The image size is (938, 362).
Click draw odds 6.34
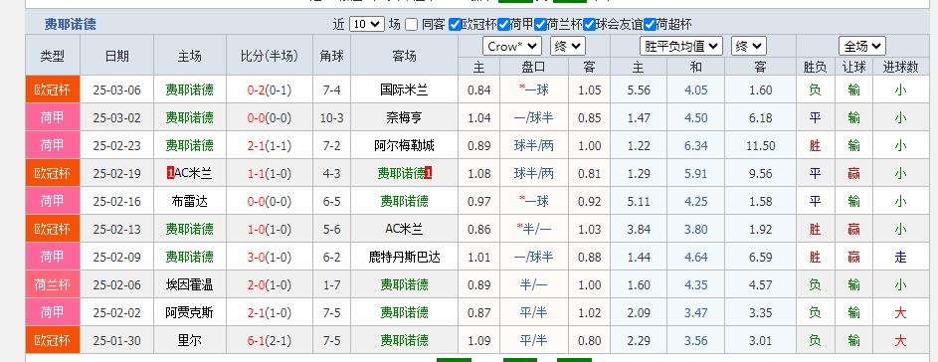(695, 145)
